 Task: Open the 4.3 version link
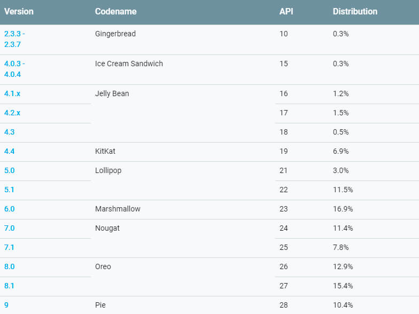point(10,132)
